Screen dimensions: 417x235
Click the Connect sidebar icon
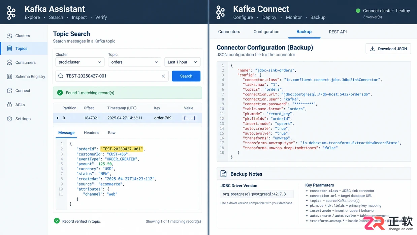9,91
